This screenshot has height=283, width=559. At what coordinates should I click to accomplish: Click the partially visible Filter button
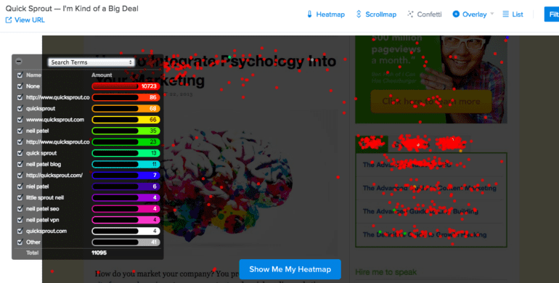[552, 15]
